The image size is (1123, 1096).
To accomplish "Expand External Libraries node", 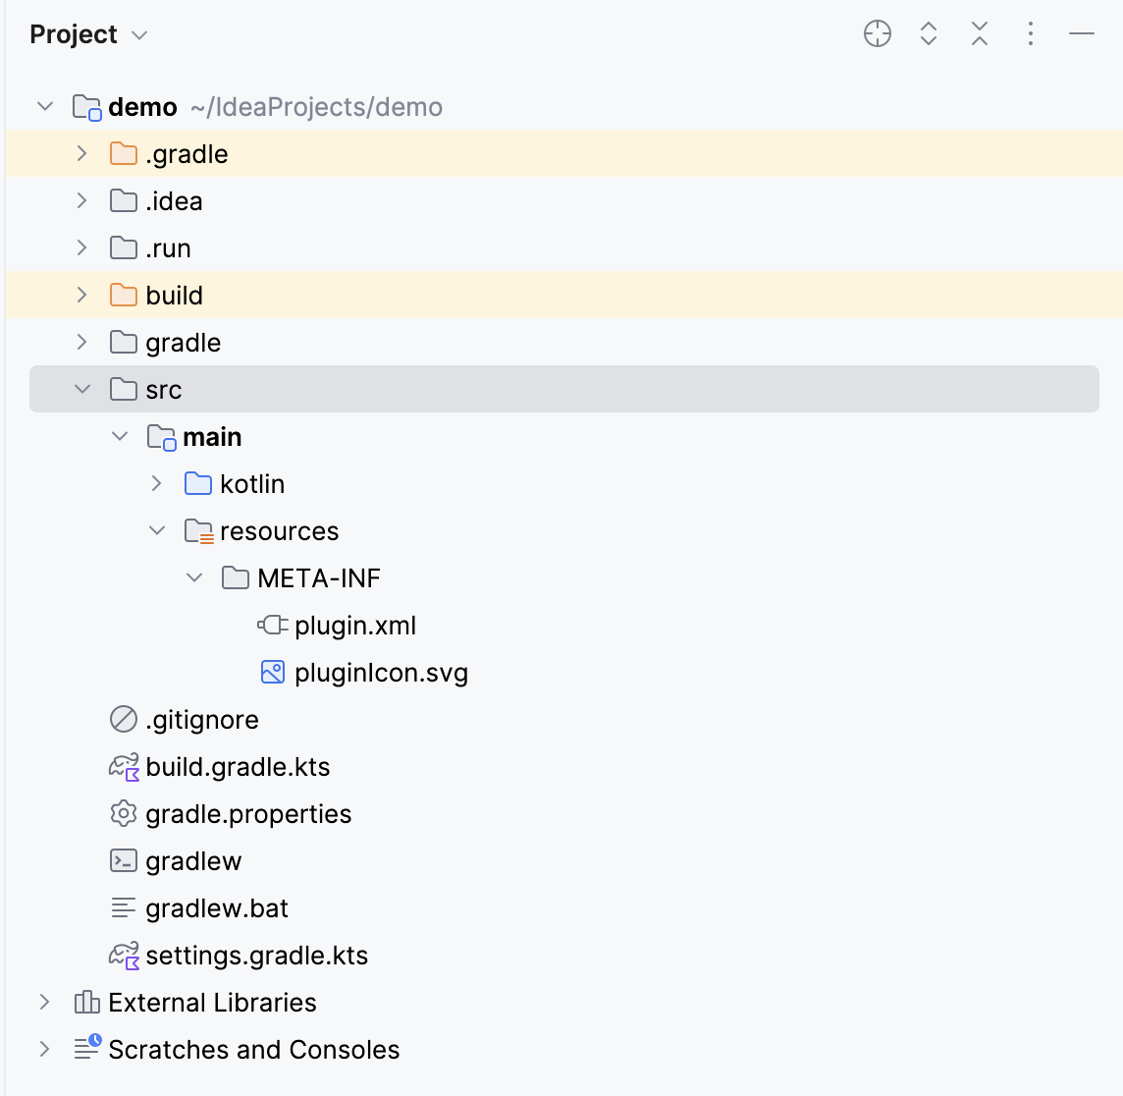I will coord(45,1002).
